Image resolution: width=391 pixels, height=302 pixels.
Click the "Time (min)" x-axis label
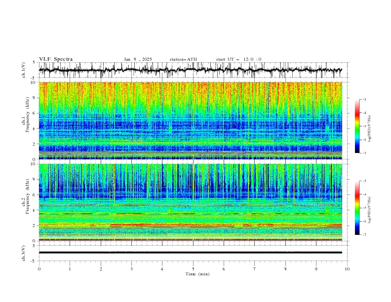[197, 274]
